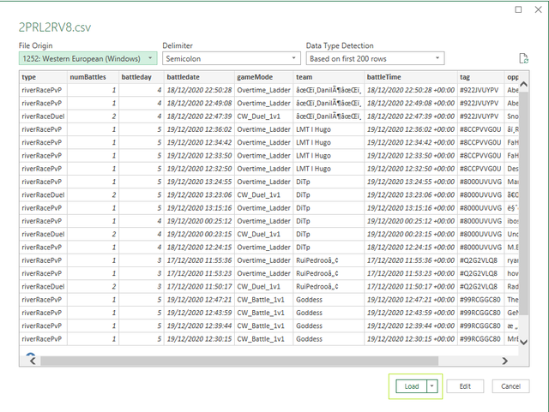Select the 'battleday' column header
Viewport: 549px width, 412px height.
pos(142,77)
